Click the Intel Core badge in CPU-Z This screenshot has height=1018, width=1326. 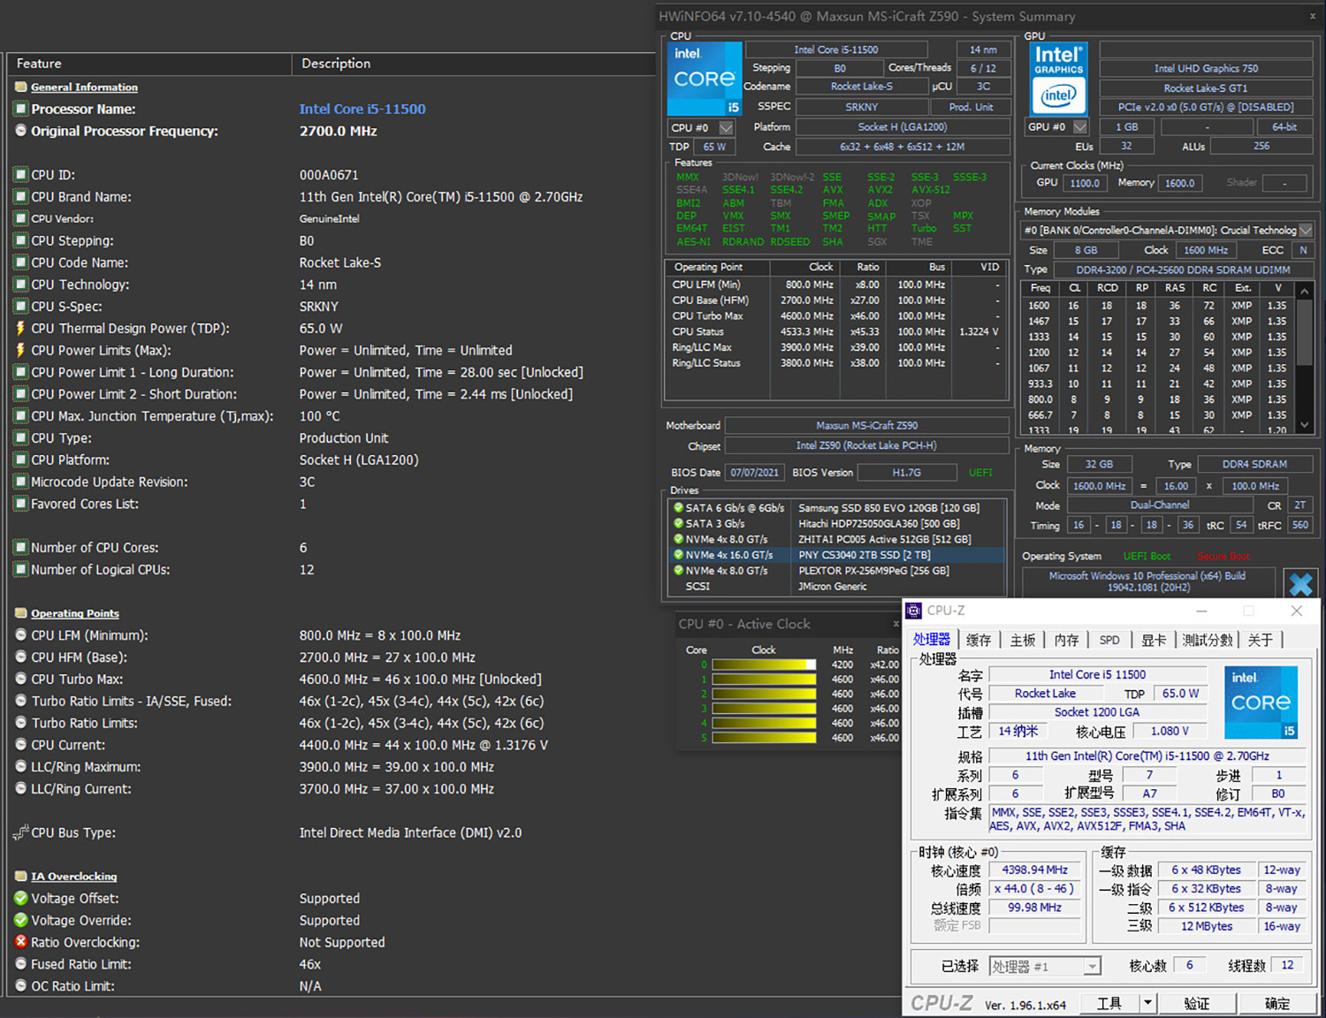pos(1261,703)
